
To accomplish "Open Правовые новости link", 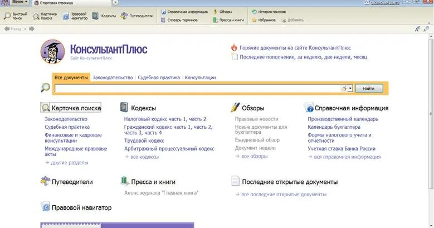I will 256,119.
